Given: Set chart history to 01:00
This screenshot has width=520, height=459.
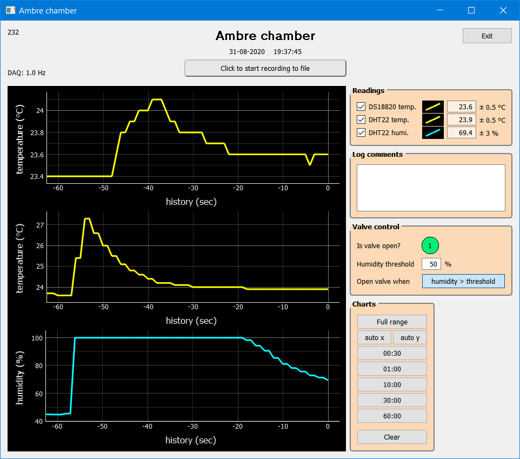Looking at the screenshot, I should [x=392, y=369].
